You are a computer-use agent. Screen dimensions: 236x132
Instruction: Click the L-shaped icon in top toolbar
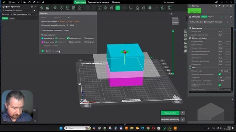[x=130, y=8]
